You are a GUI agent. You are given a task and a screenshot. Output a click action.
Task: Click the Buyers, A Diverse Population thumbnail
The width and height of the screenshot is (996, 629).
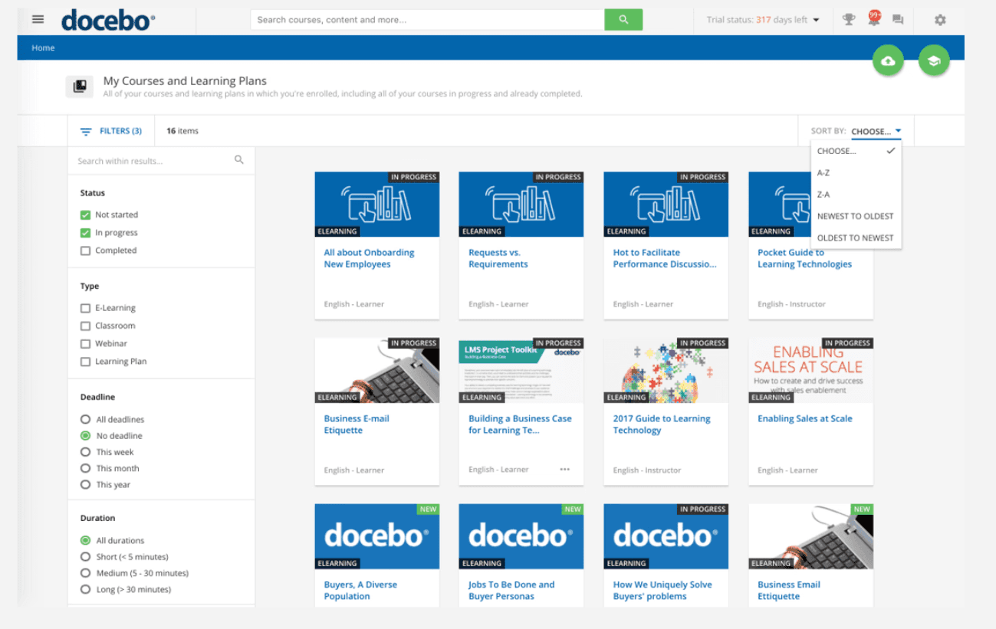pyautogui.click(x=377, y=536)
